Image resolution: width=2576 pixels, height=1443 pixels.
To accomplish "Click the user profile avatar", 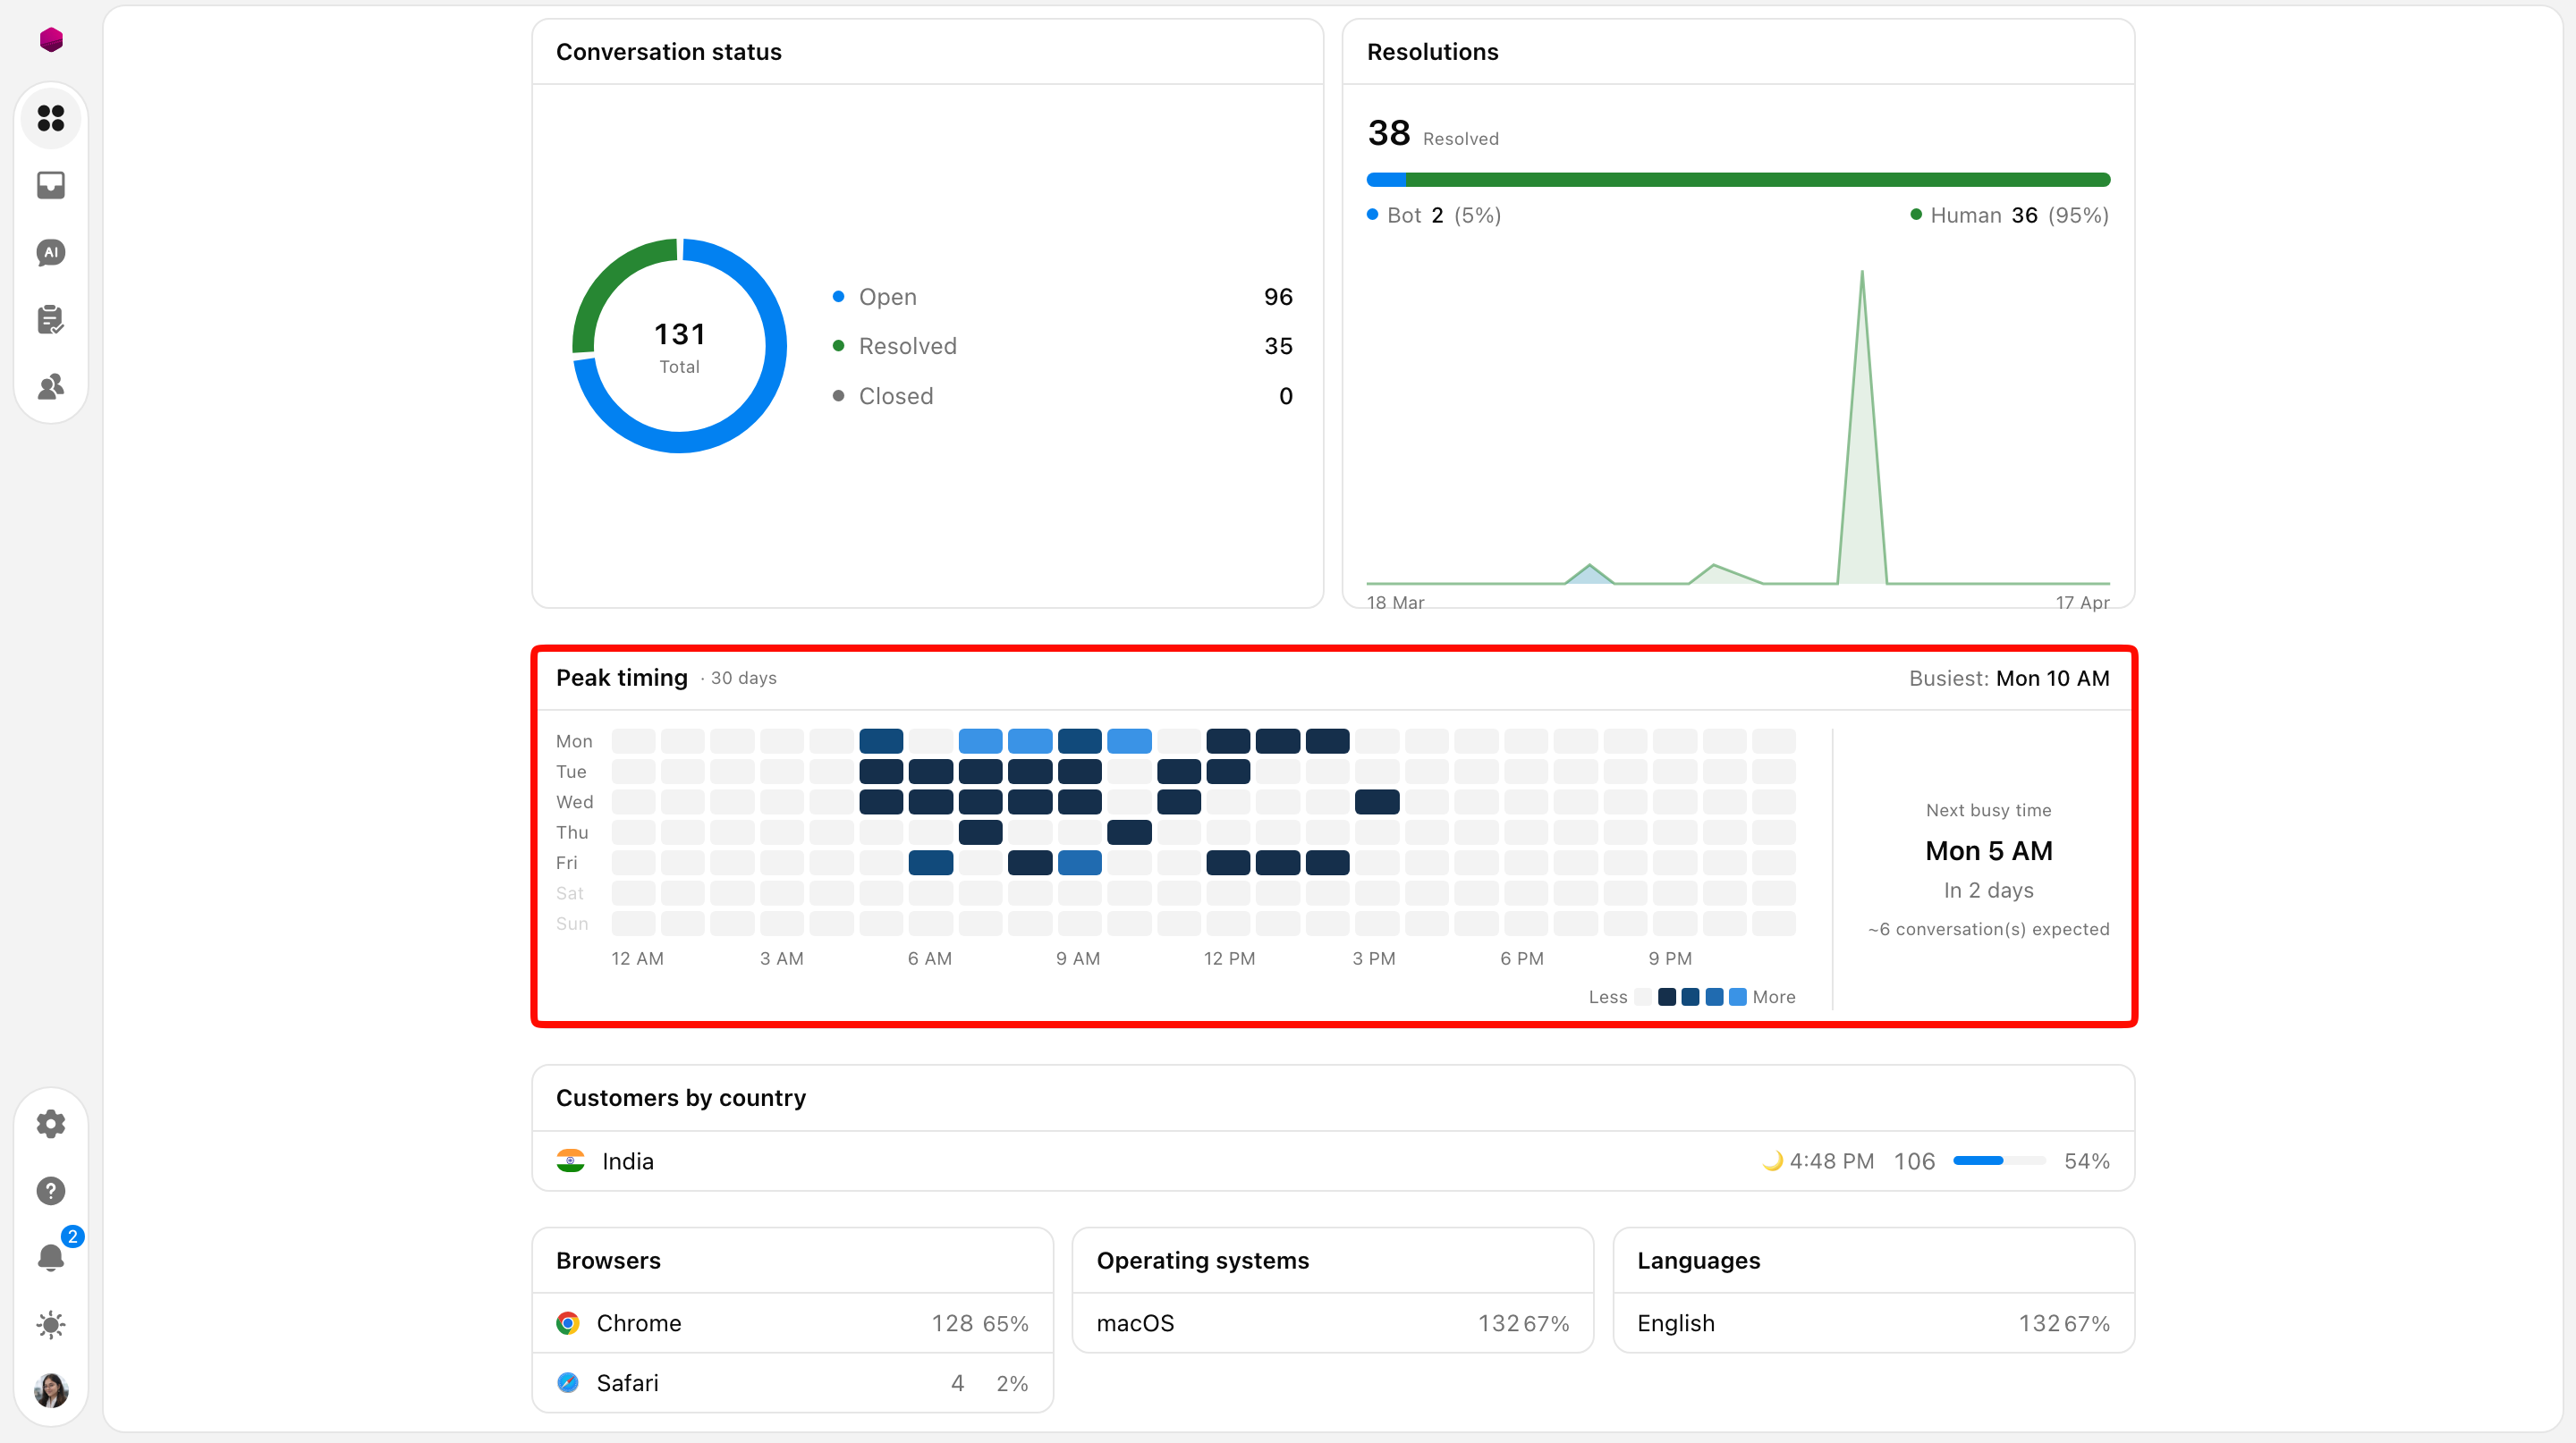I will (x=51, y=1390).
